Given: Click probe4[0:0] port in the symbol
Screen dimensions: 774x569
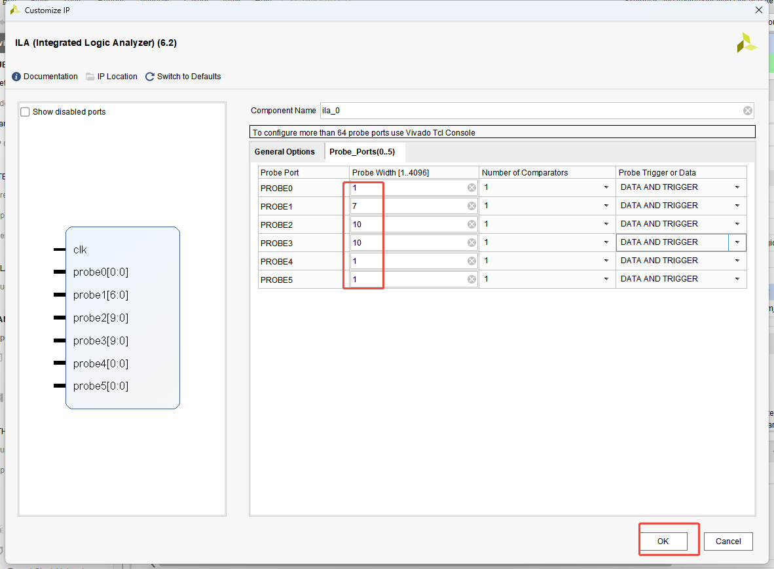Looking at the screenshot, I should tap(101, 363).
